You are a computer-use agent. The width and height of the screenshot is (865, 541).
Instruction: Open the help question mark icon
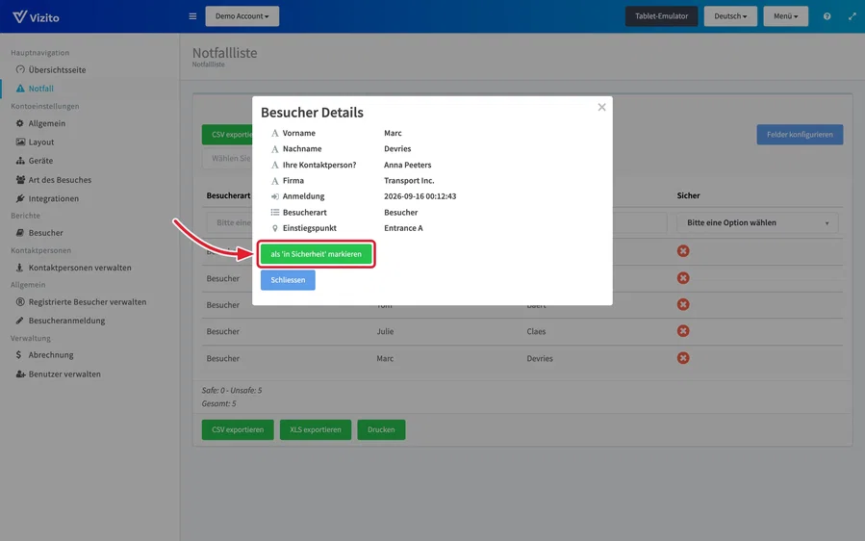[x=827, y=16]
